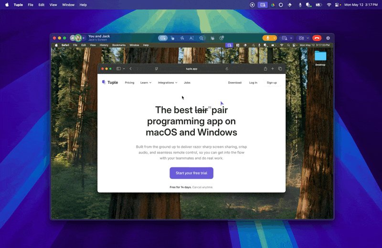Open Google Drive menu bar icon
Image resolution: width=382 pixels, height=248 pixels.
click(x=273, y=5)
